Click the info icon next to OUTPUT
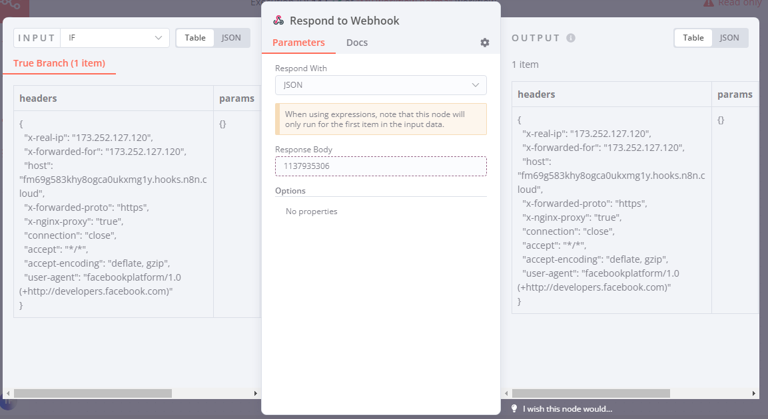 click(x=571, y=38)
